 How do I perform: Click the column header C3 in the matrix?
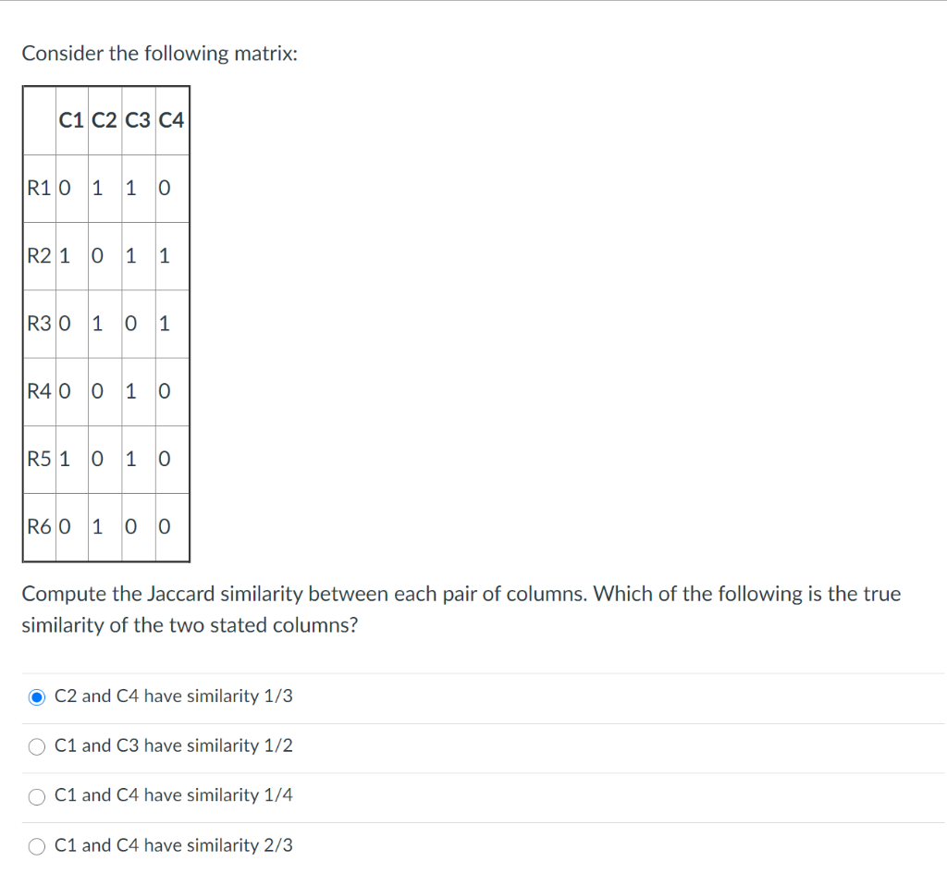pos(137,119)
